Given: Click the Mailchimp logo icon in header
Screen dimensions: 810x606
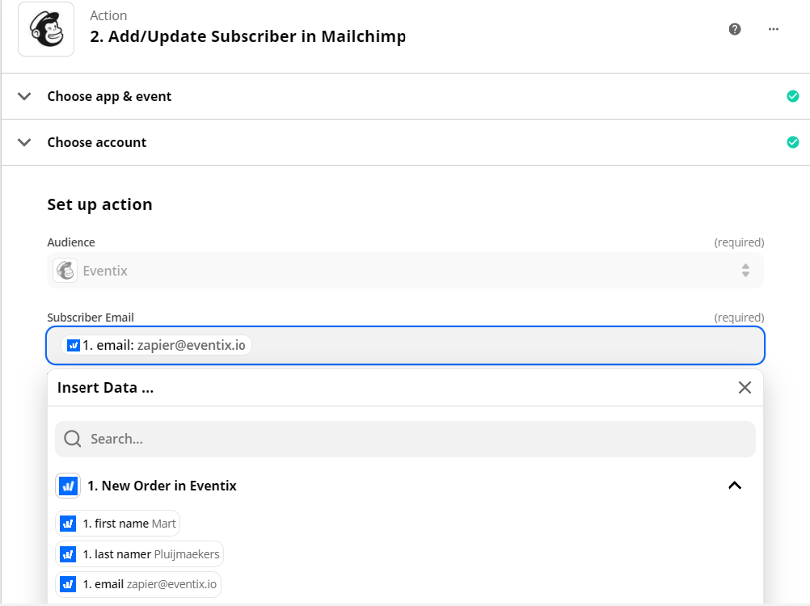Looking at the screenshot, I should (x=46, y=29).
